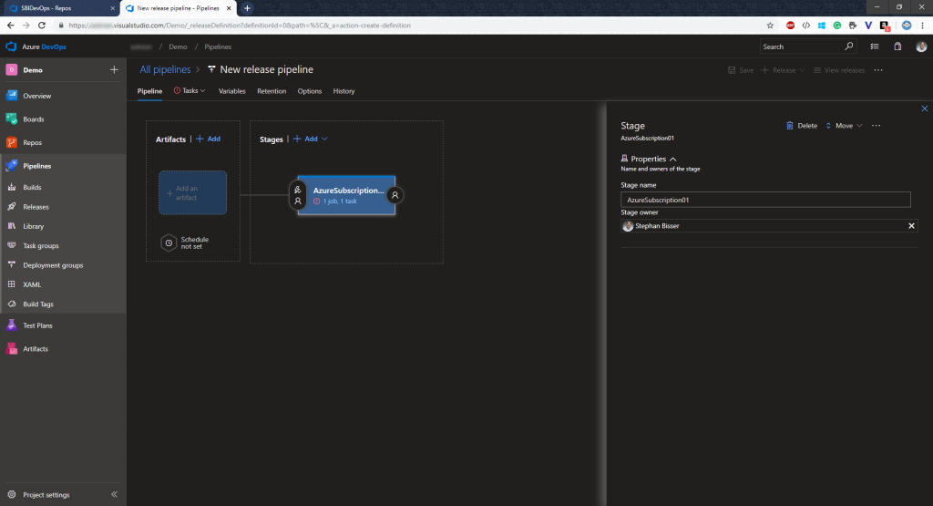Click Save pipeline button
Viewport: 933px width, 506px height.
[741, 70]
